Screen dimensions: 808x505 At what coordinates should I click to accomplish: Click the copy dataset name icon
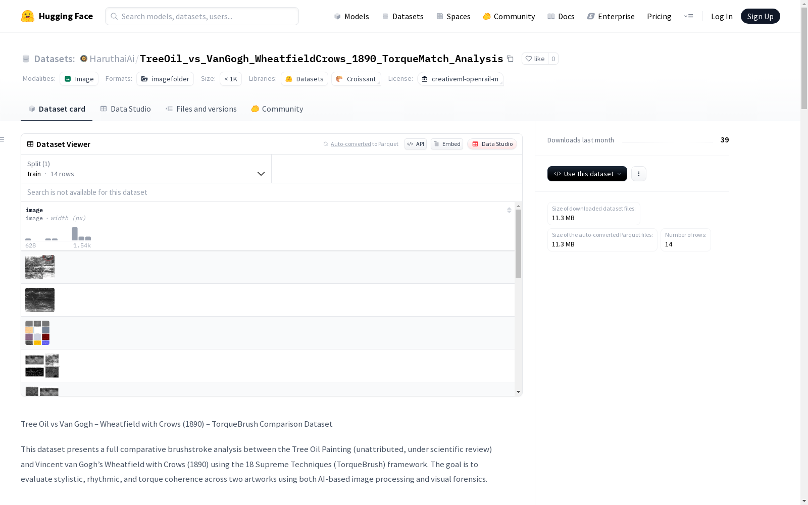coord(510,59)
